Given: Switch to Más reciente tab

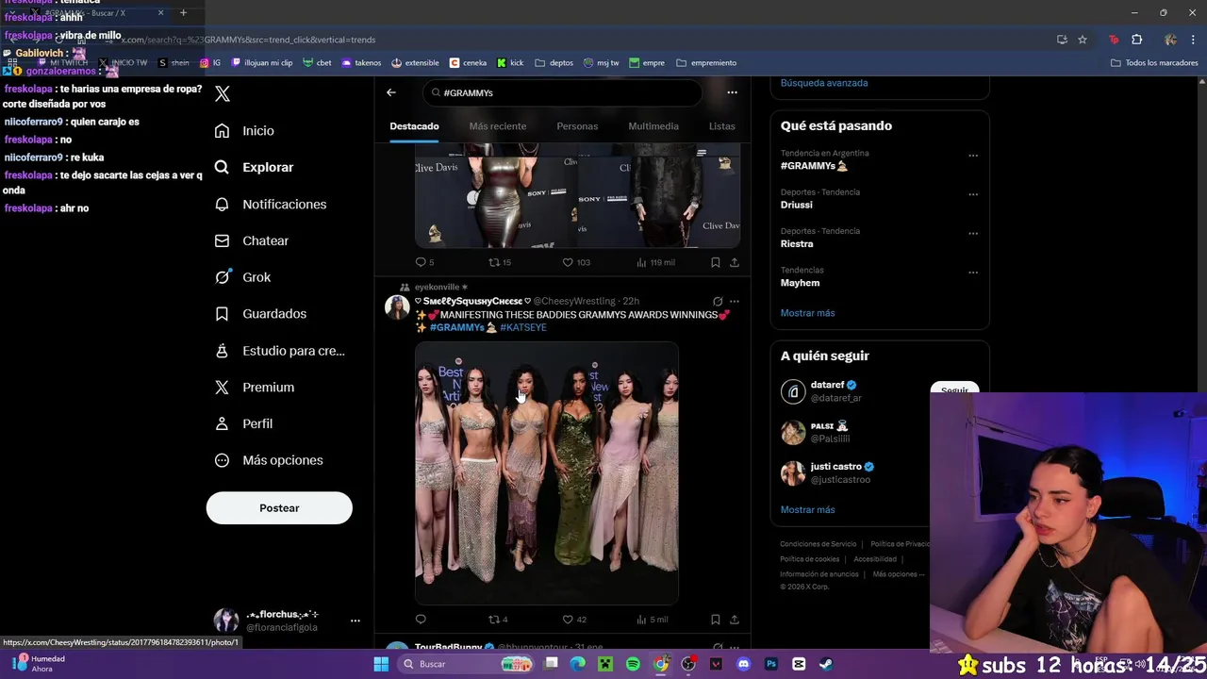Looking at the screenshot, I should click(x=498, y=126).
